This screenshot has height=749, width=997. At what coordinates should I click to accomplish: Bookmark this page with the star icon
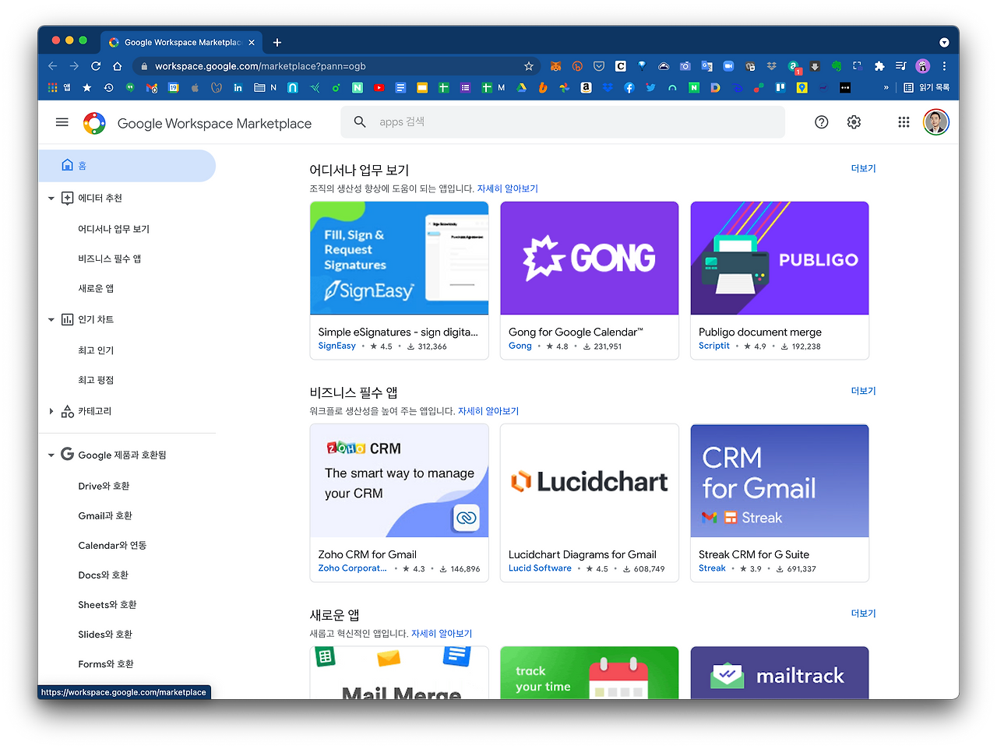pyautogui.click(x=529, y=66)
